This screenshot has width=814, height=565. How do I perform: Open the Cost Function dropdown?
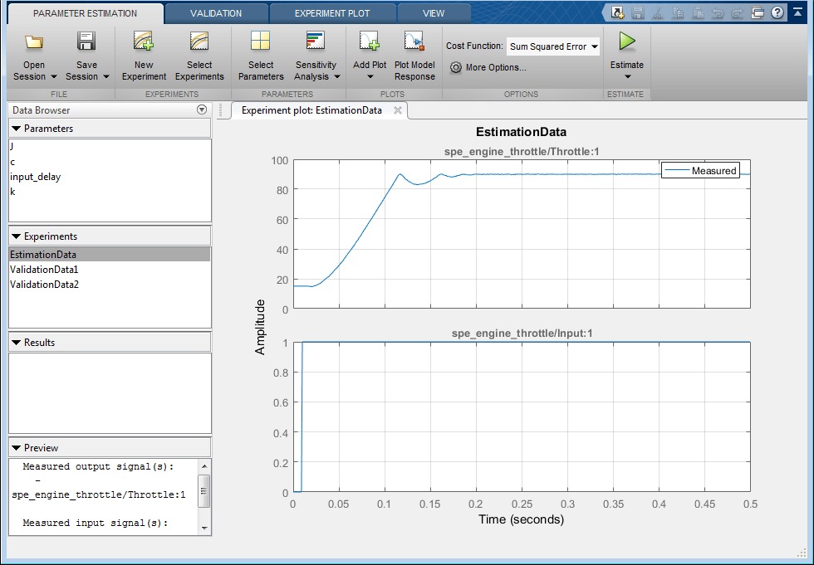point(553,46)
